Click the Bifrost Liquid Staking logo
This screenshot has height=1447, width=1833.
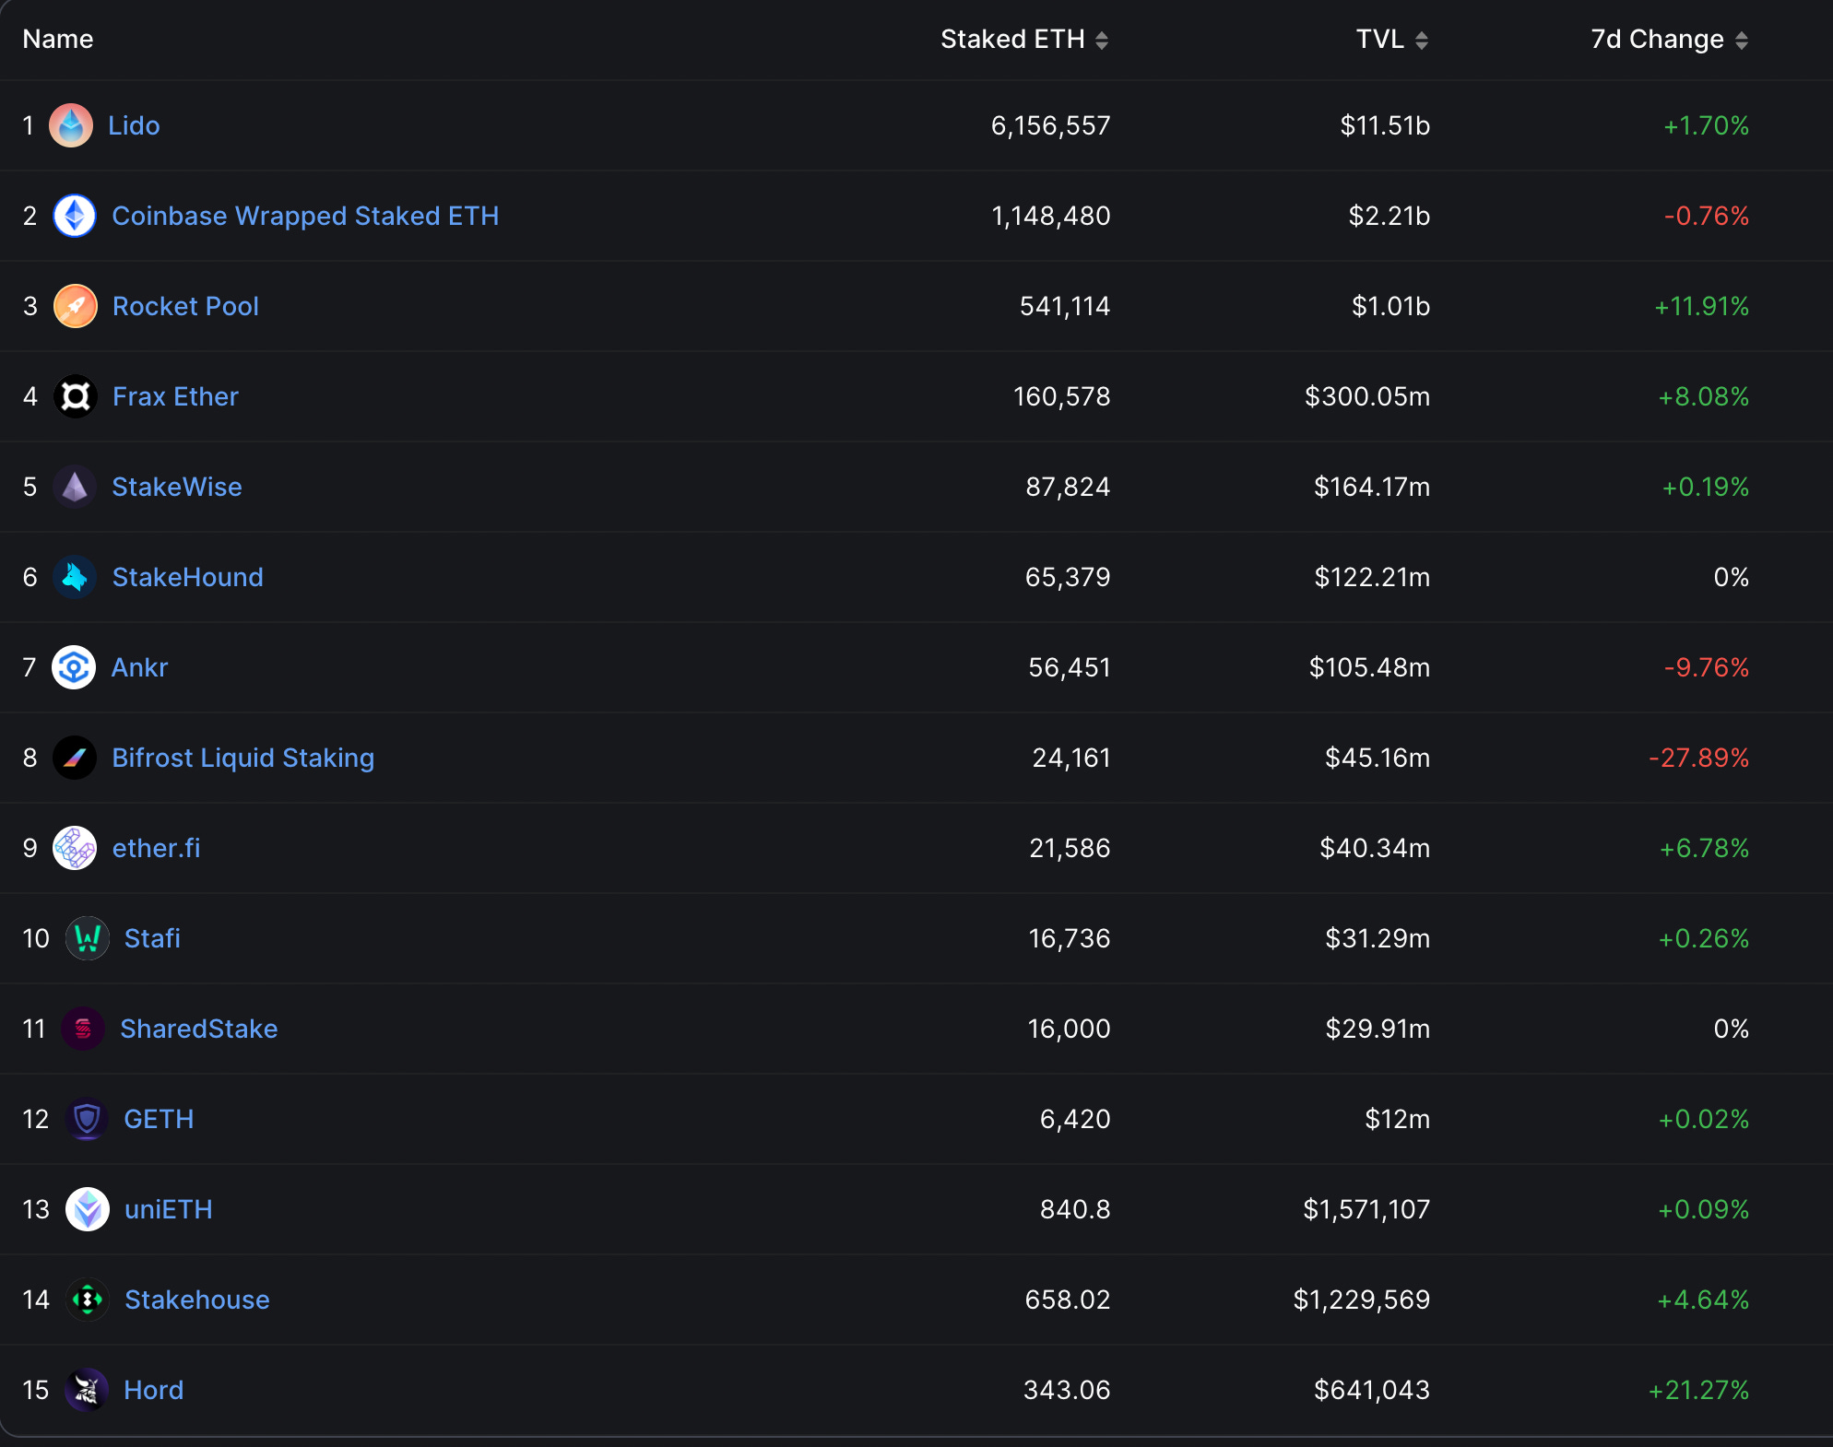click(x=75, y=758)
